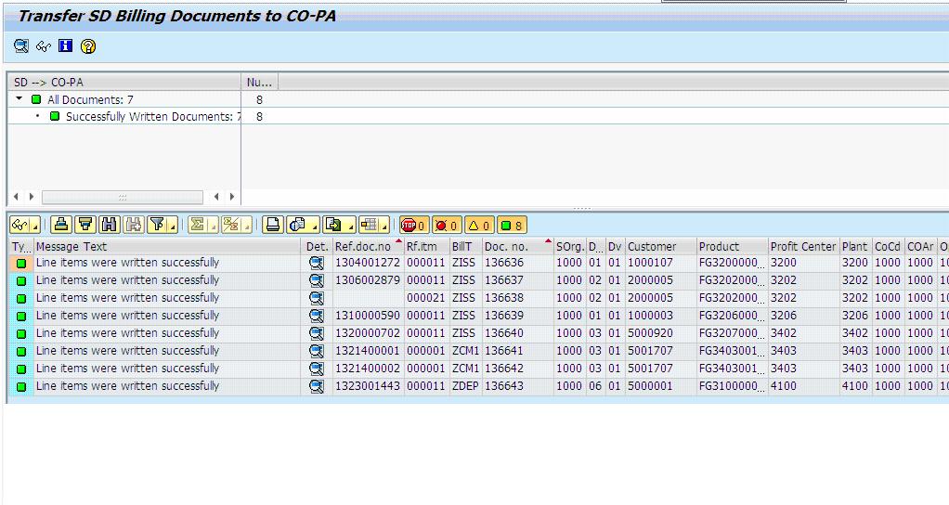Click the Customer column header
This screenshot has width=949, height=505.
pyautogui.click(x=652, y=246)
